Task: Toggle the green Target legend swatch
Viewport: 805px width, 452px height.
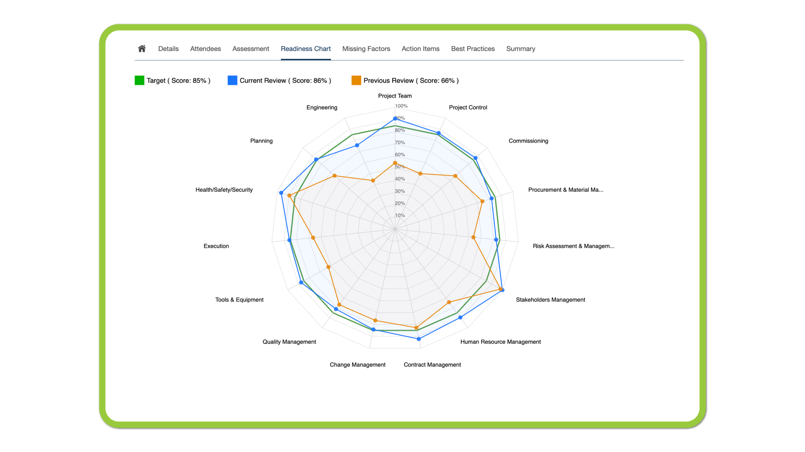Action: [140, 80]
